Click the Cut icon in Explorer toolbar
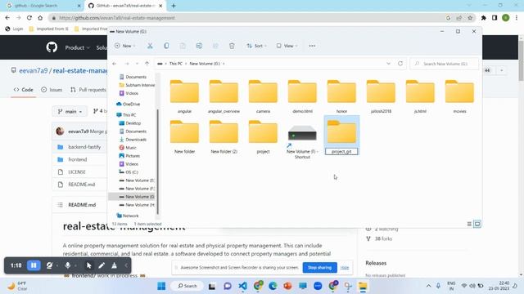This screenshot has height=294, width=524. coord(150,46)
